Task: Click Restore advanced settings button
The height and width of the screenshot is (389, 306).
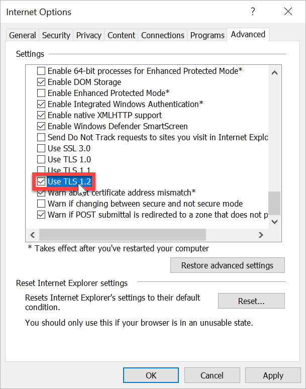Action: click(227, 265)
